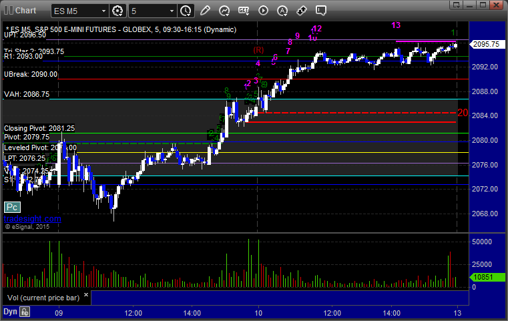Click the Closing Pivot: 2081.25 label

tap(39, 128)
